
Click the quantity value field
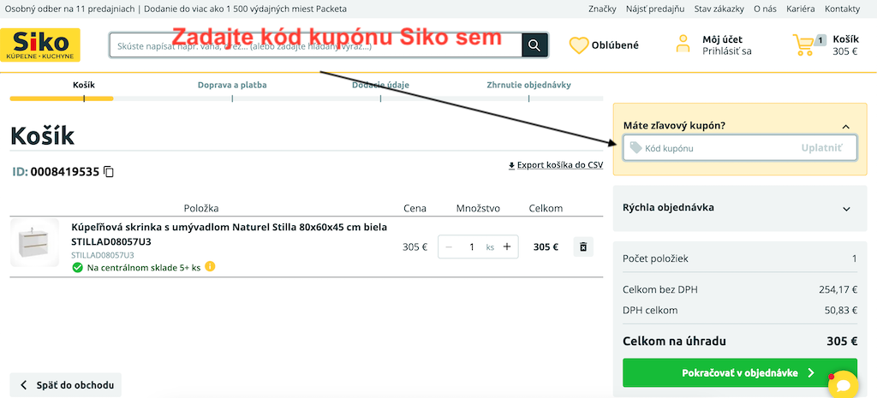tap(472, 247)
